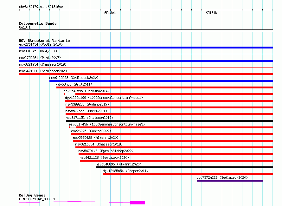This screenshot has width=282, height=206.
Task: Select the blue bar under esv2761434
Action: click(x=146, y=48)
